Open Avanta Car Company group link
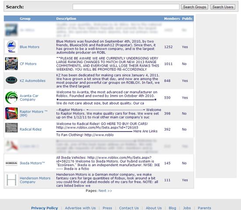241x210 pixels. pos(29,98)
